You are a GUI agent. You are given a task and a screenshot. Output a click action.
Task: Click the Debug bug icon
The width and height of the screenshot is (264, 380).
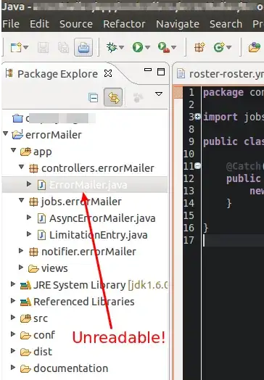112,47
